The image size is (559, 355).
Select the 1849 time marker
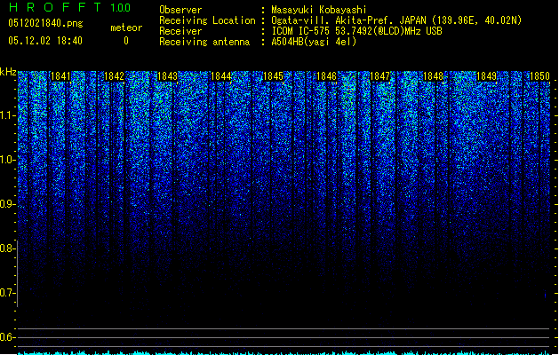coord(486,76)
